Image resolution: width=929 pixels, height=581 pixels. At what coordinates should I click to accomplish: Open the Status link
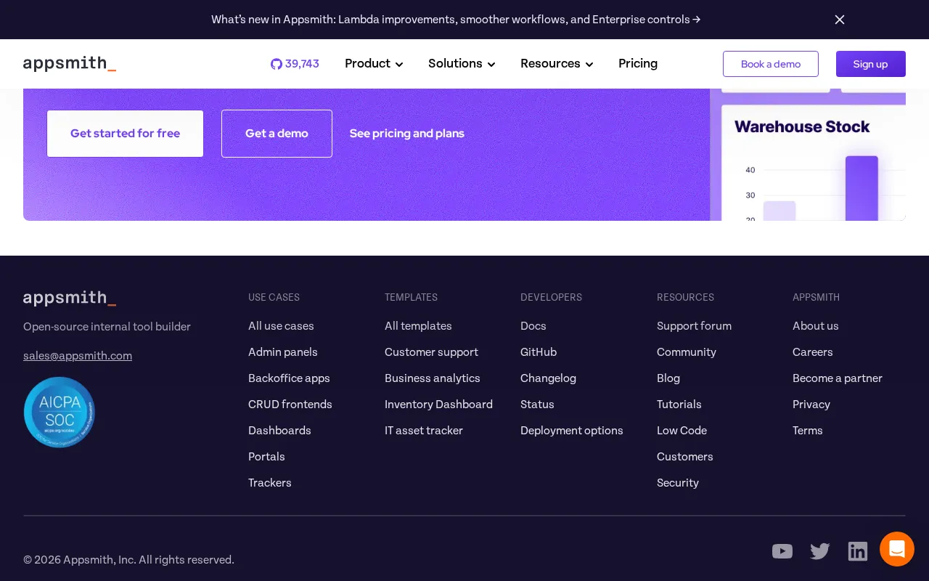(537, 405)
